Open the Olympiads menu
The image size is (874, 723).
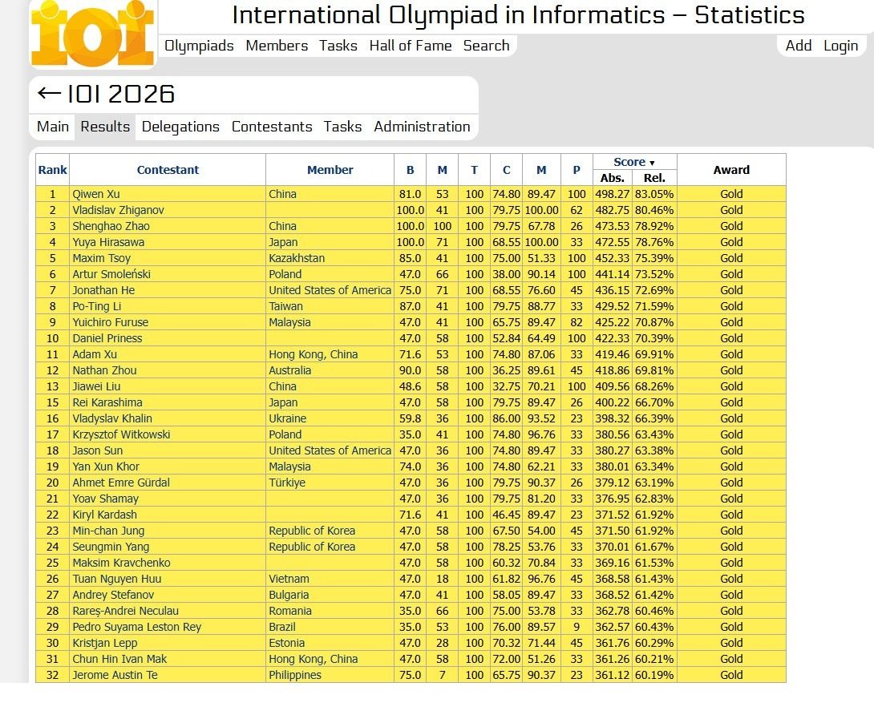click(199, 46)
